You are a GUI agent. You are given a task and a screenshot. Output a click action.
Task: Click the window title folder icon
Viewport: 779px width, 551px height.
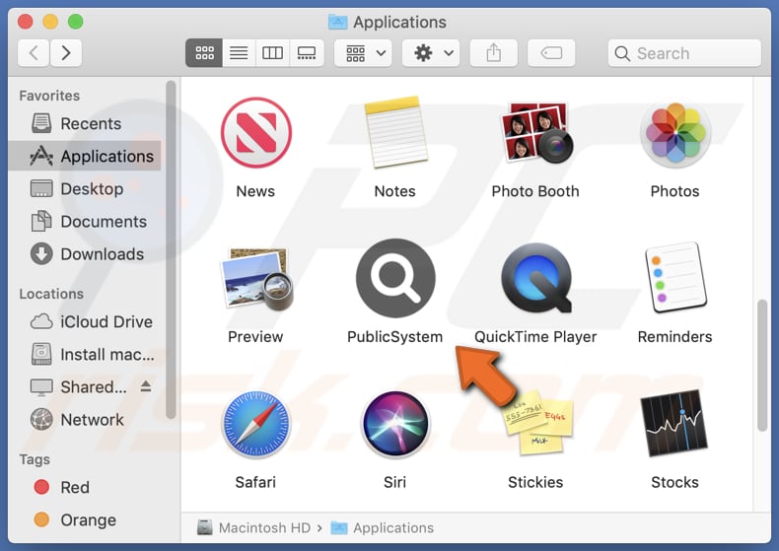338,22
